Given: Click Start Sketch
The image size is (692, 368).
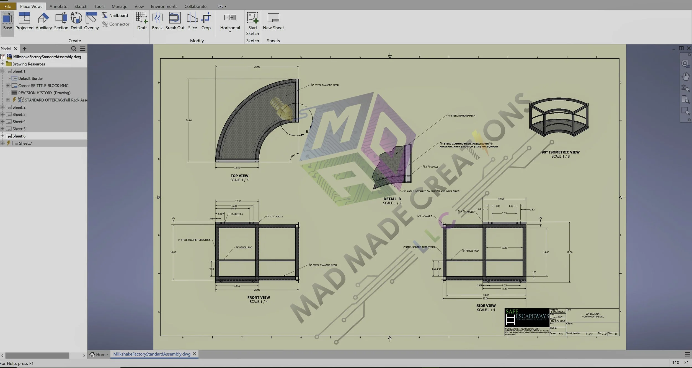Looking at the screenshot, I should 252,24.
